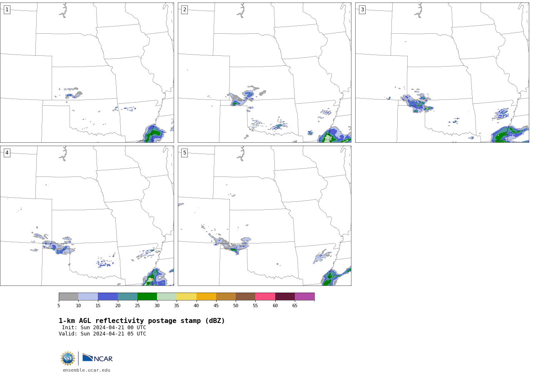Screen dimensions: 533x375
Task: Click the member label '3' box
Action: [362, 10]
